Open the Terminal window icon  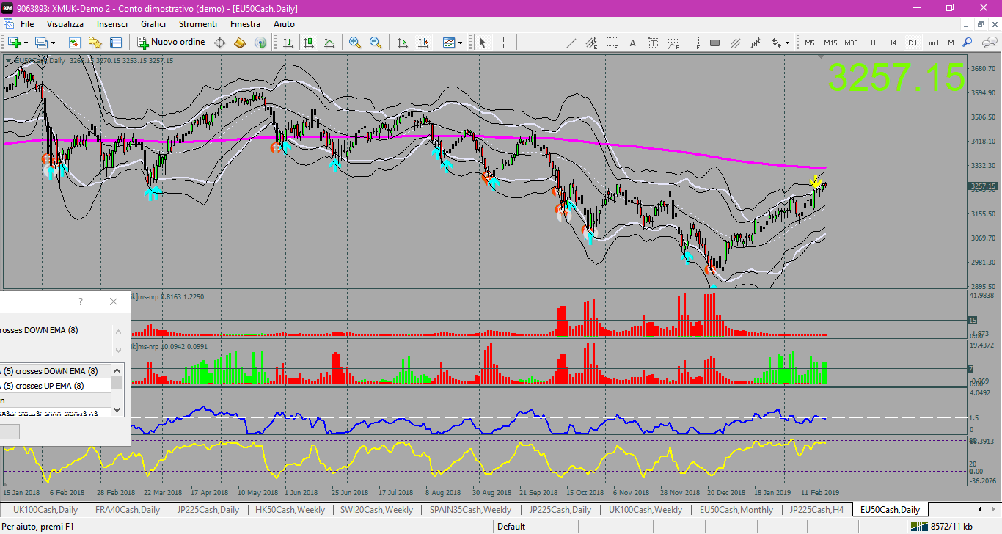116,43
